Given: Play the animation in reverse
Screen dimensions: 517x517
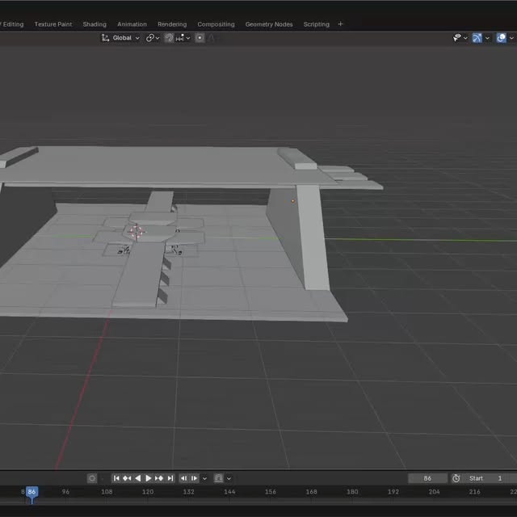Looking at the screenshot, I should click(138, 478).
